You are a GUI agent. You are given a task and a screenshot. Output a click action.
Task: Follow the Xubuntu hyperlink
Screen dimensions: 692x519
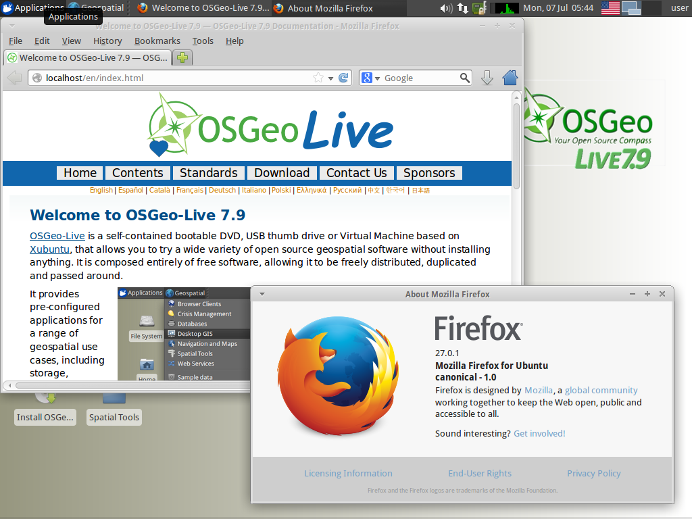pyautogui.click(x=49, y=249)
